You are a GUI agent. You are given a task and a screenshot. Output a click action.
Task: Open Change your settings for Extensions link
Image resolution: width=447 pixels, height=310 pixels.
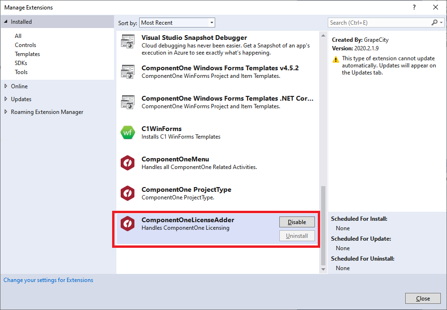[48, 280]
